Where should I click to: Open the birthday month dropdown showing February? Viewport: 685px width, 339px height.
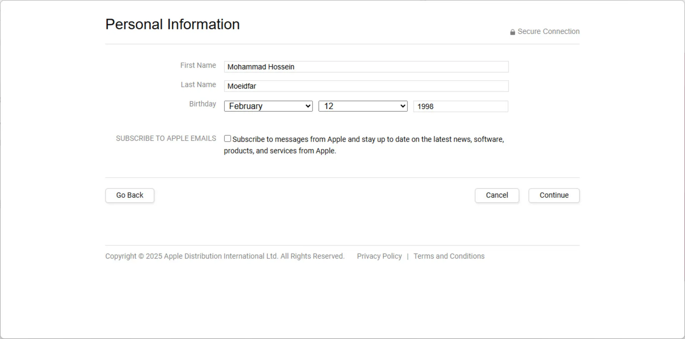click(x=268, y=106)
